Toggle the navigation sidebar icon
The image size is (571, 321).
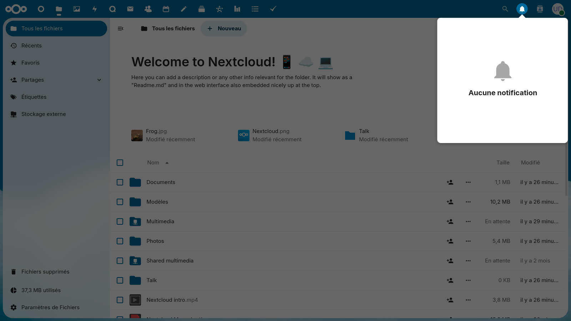click(x=121, y=29)
